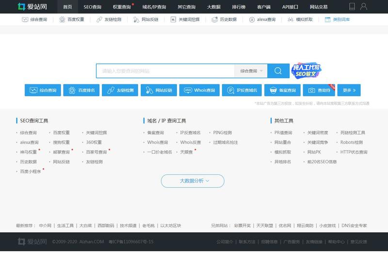Click the 爱站网 logo in header
Screen dimensions: 388x255
(32, 7)
